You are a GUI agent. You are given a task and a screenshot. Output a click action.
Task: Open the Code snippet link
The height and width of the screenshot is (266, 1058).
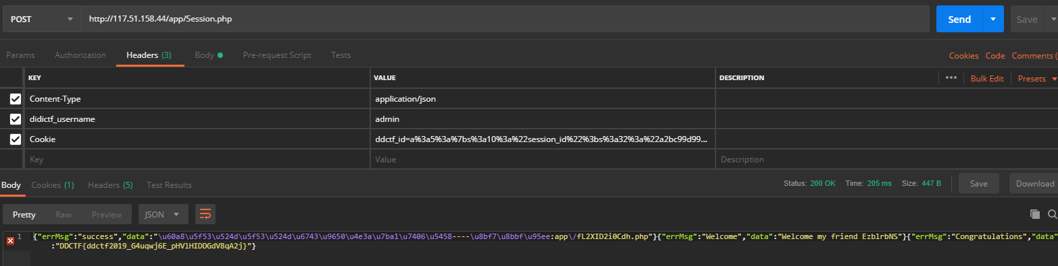[995, 56]
